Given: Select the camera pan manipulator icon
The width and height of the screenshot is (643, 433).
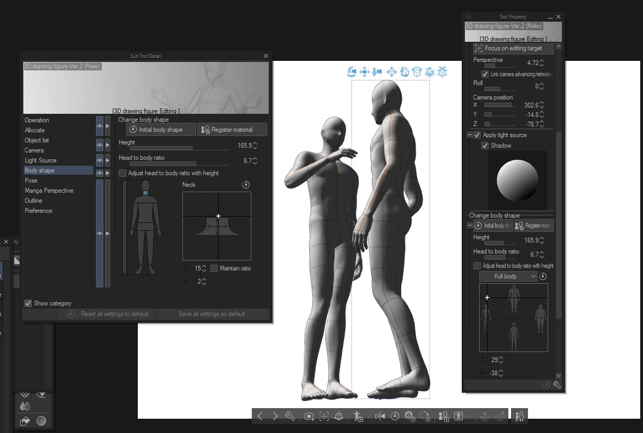Looking at the screenshot, I should pos(364,71).
